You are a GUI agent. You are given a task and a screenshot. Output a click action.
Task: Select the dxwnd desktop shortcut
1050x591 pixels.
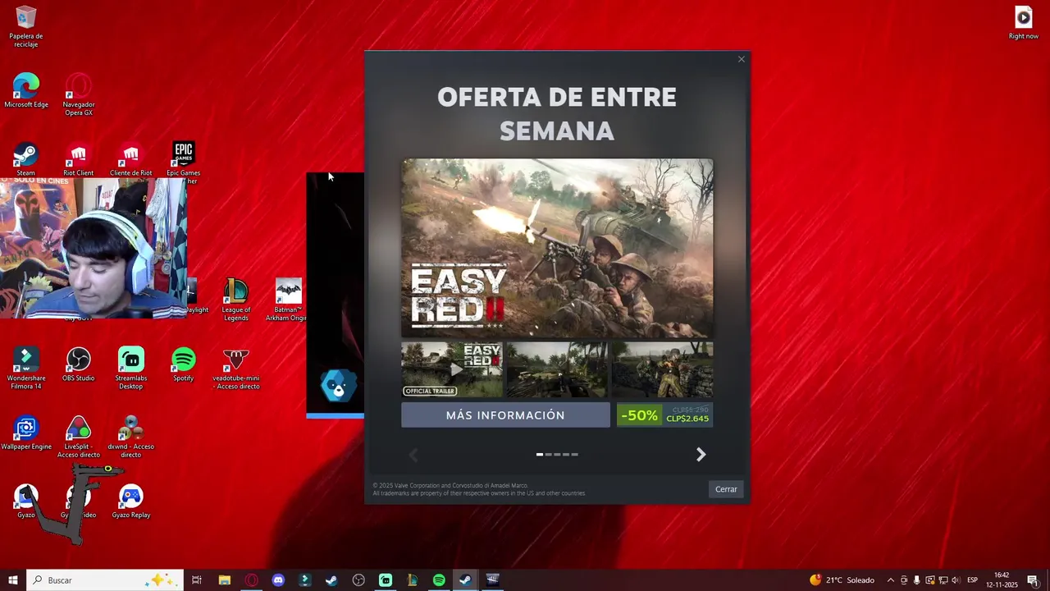pyautogui.click(x=131, y=438)
